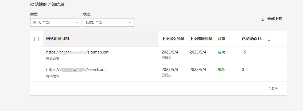Click discovered URL count 0

click(x=243, y=70)
